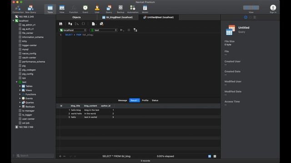Expand the Backups node arrow
This screenshot has height=163, width=291.
point(20,106)
